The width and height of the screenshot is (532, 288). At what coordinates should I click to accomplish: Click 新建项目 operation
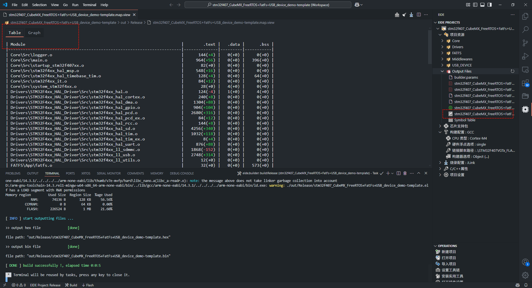(449, 252)
